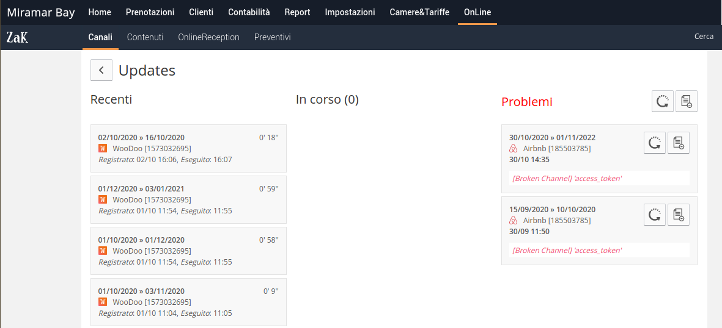The height and width of the screenshot is (328, 722).
Task: Open the Report menu
Action: (x=298, y=12)
